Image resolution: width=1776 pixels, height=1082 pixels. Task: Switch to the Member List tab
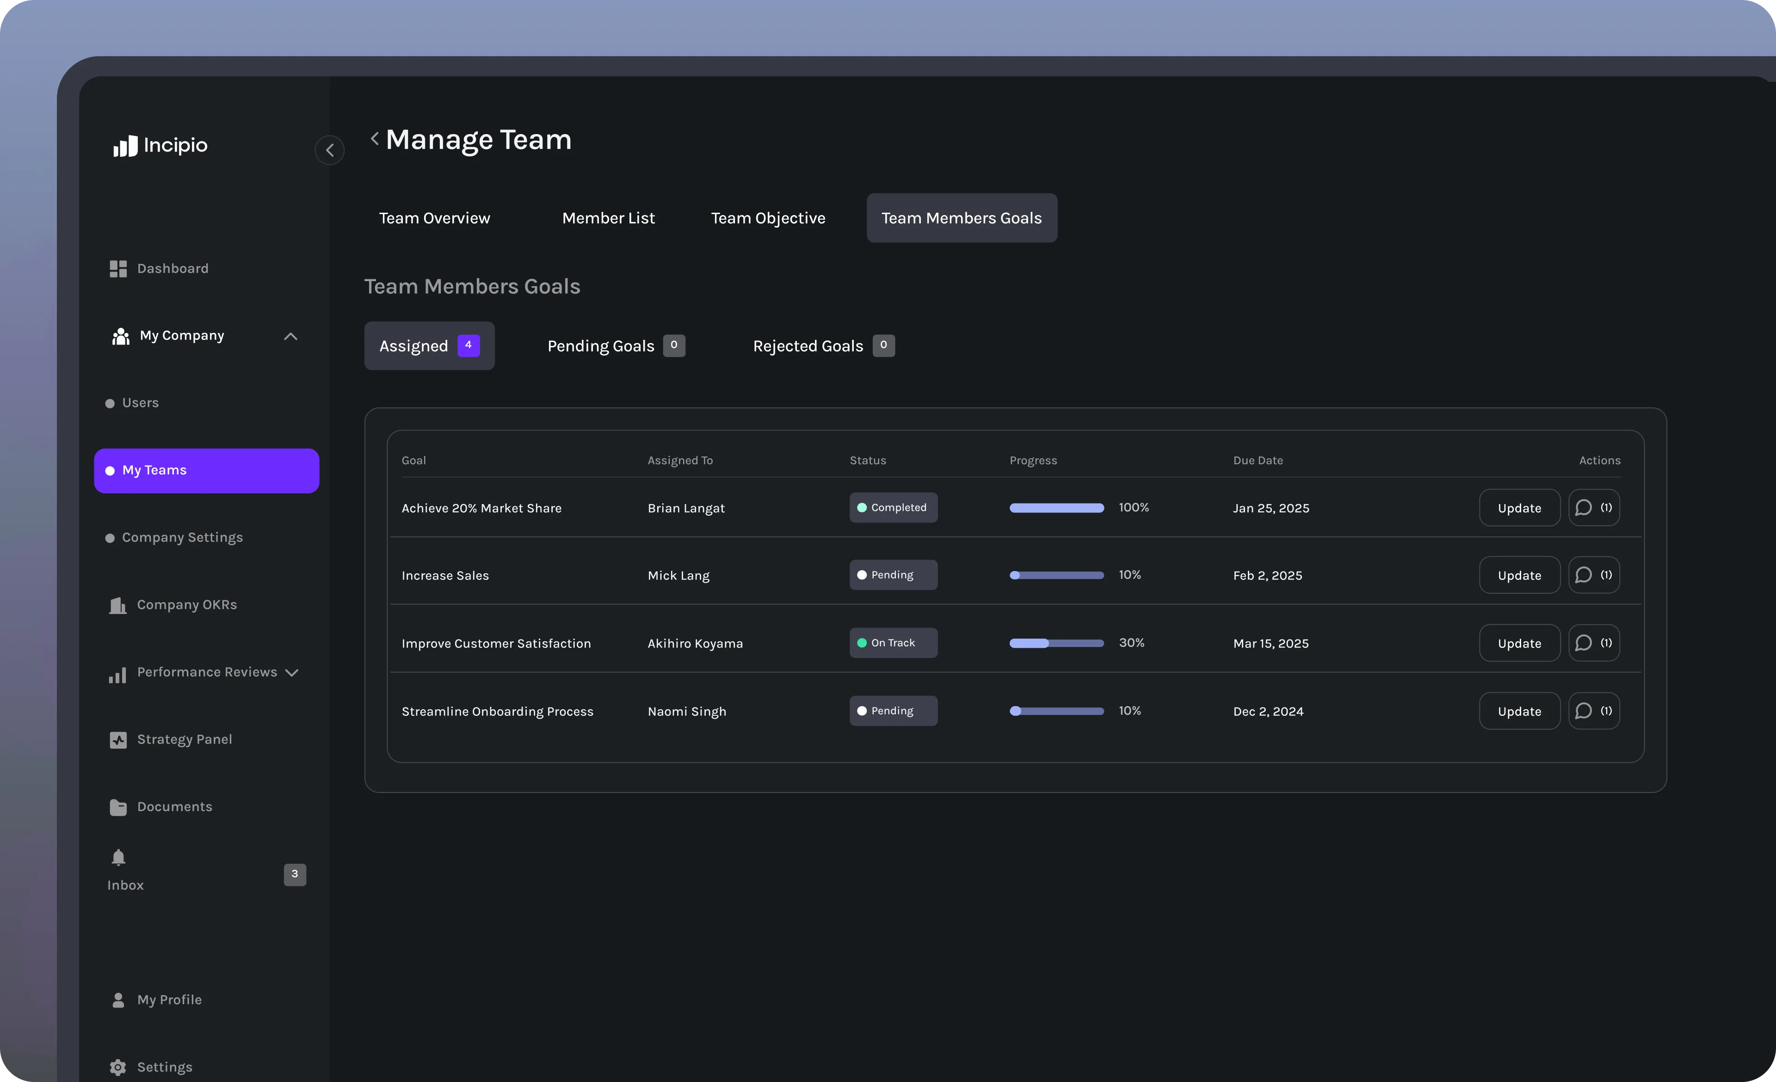click(608, 218)
